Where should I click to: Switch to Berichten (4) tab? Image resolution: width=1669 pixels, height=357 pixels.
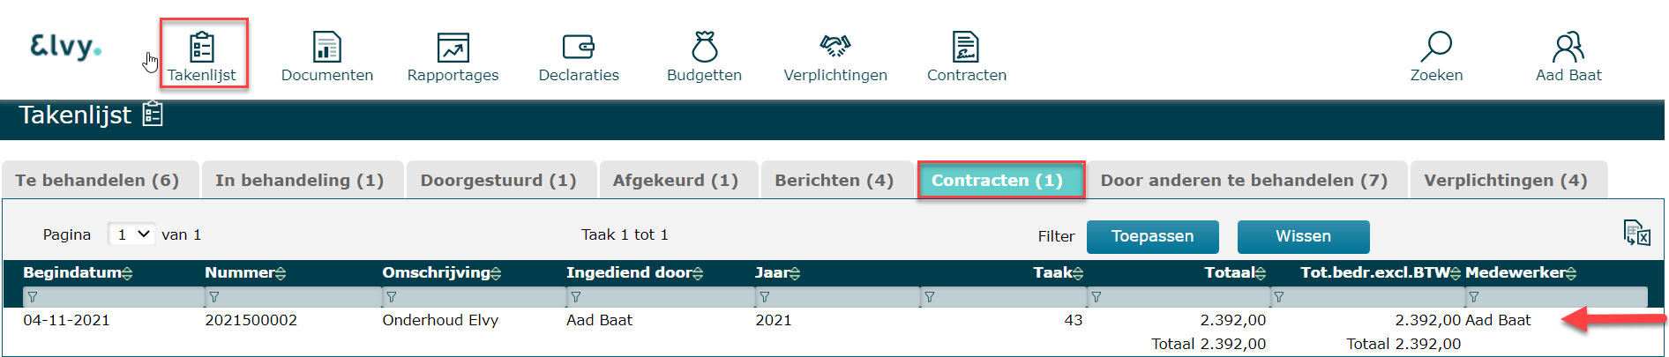pos(834,181)
